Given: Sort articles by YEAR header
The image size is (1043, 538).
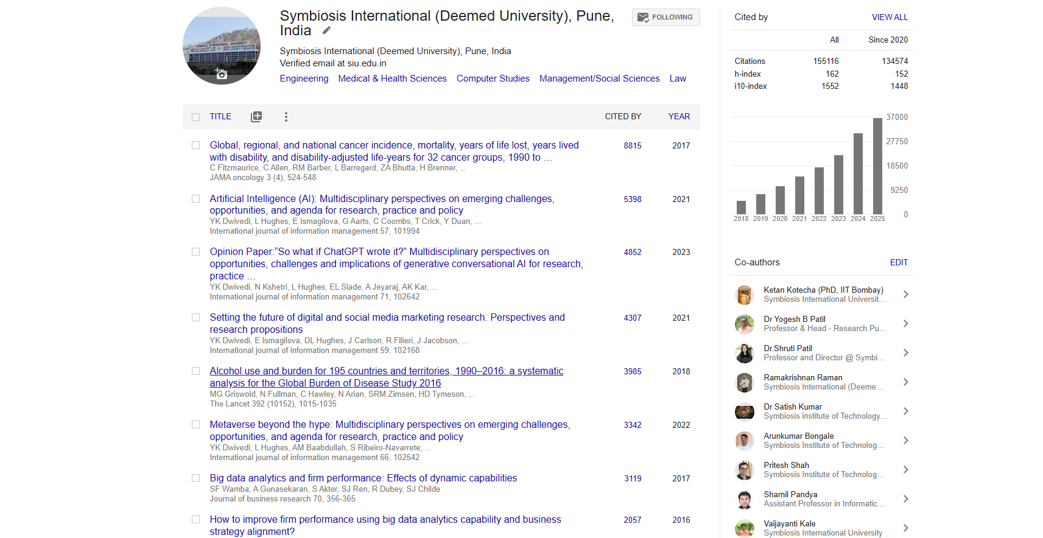Looking at the screenshot, I should pos(679,117).
